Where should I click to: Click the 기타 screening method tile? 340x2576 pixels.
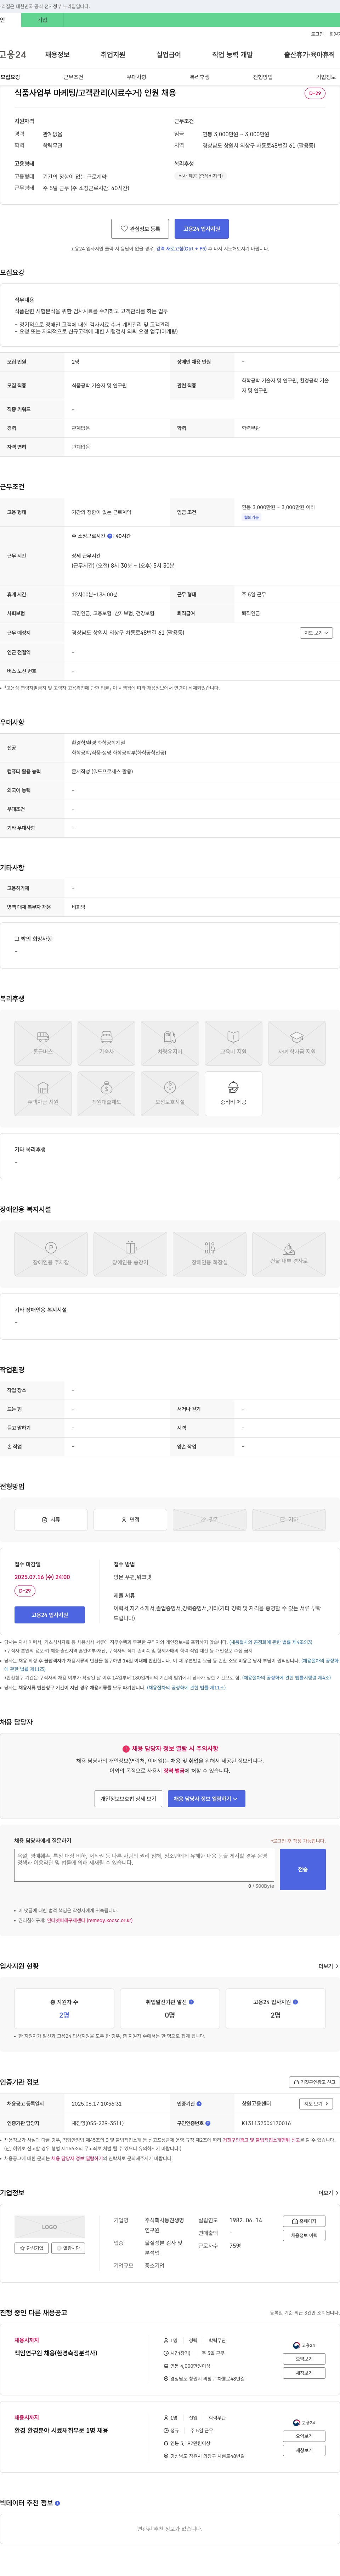(x=289, y=1519)
